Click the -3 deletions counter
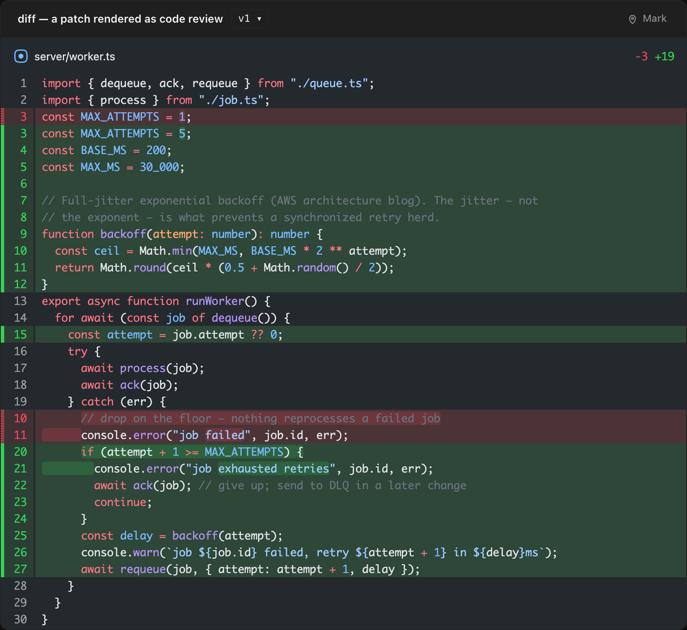This screenshot has width=687, height=630. point(641,57)
